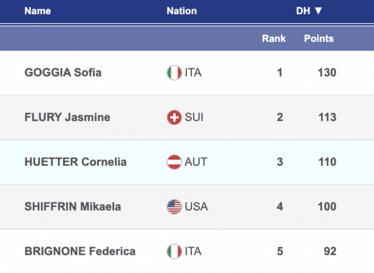
Task: Click the ITA nation code for Goggia
Action: [193, 72]
